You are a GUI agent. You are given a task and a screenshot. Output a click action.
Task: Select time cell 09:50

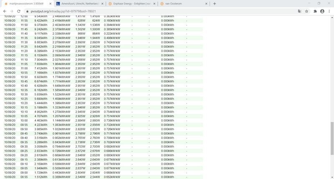pyautogui.click(x=24, y=129)
